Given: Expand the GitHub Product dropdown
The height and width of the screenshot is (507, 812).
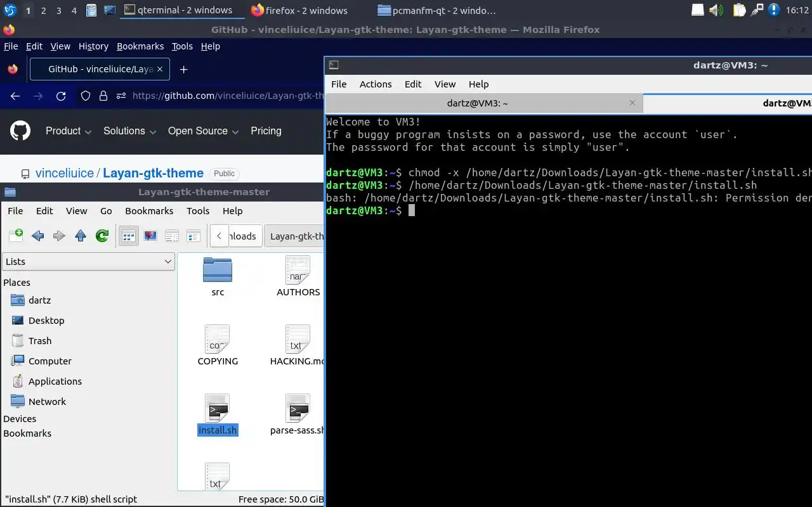Looking at the screenshot, I should click(x=69, y=131).
